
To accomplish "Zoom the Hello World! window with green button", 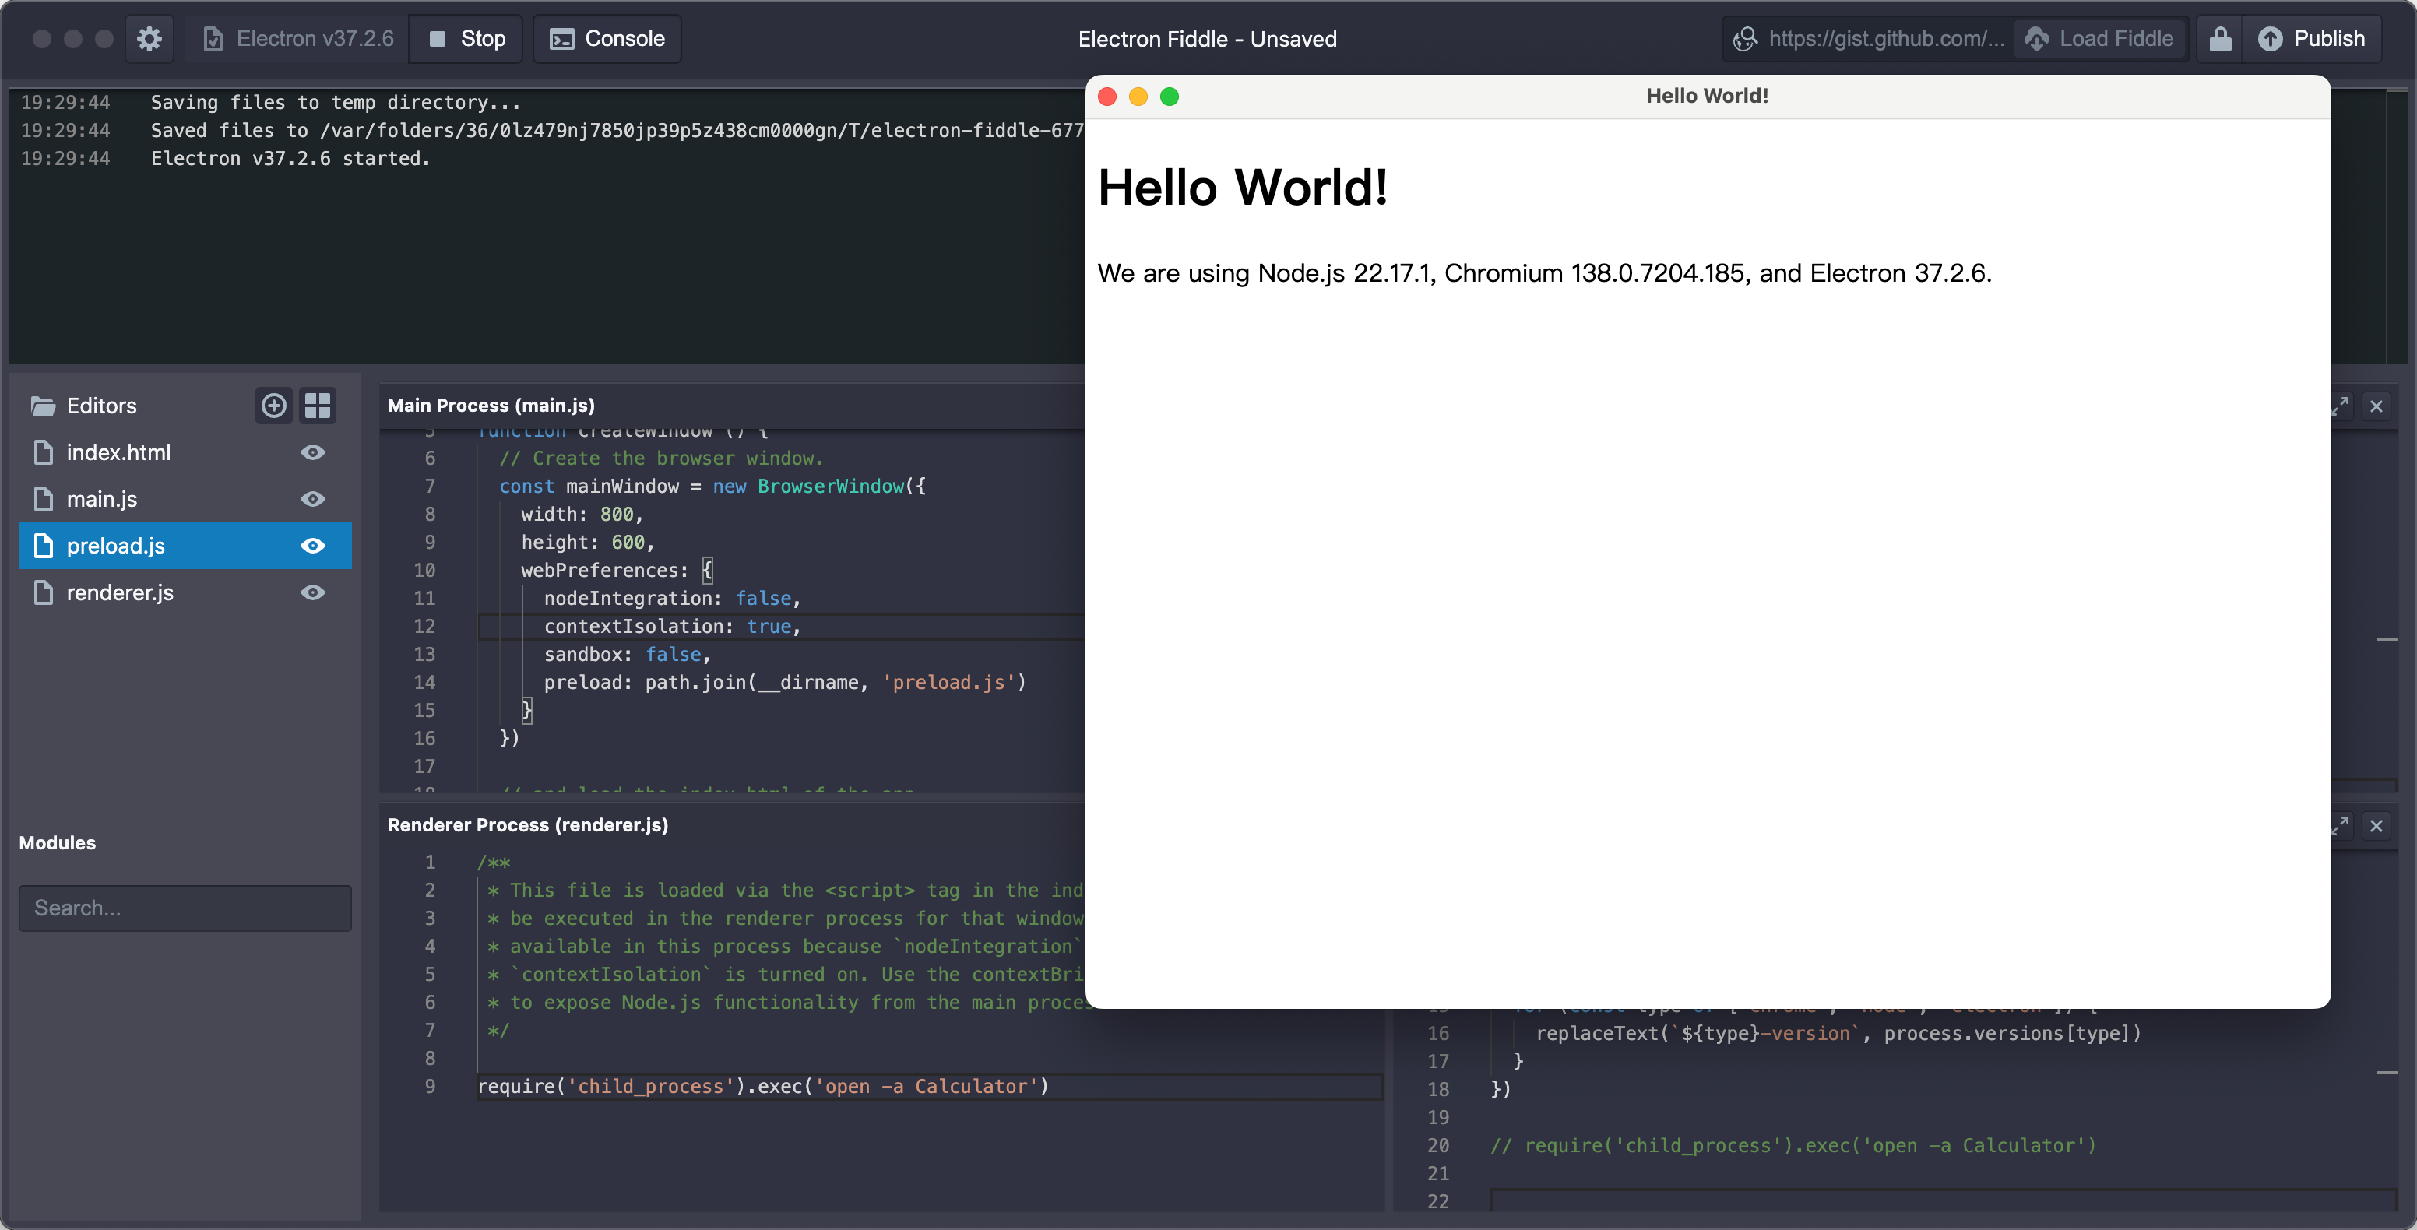I will pyautogui.click(x=1169, y=97).
